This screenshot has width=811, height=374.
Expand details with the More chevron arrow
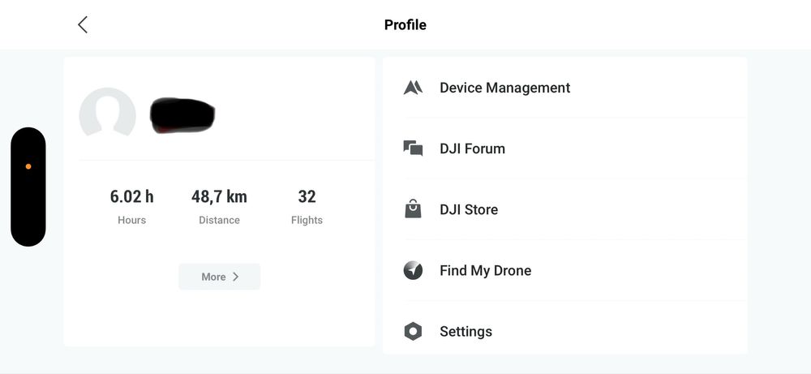(x=236, y=277)
